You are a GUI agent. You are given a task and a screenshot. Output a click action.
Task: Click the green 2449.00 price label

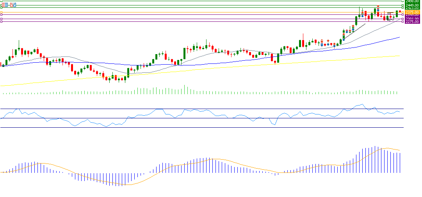click(411, 5)
